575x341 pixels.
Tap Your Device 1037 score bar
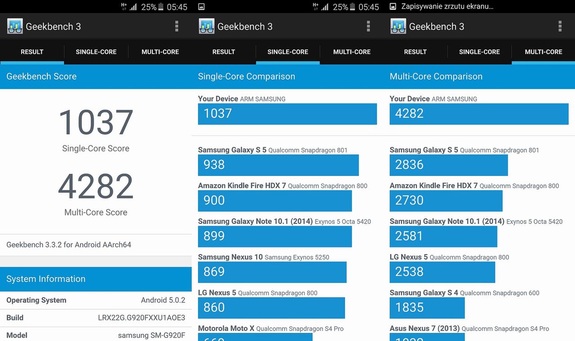[287, 114]
